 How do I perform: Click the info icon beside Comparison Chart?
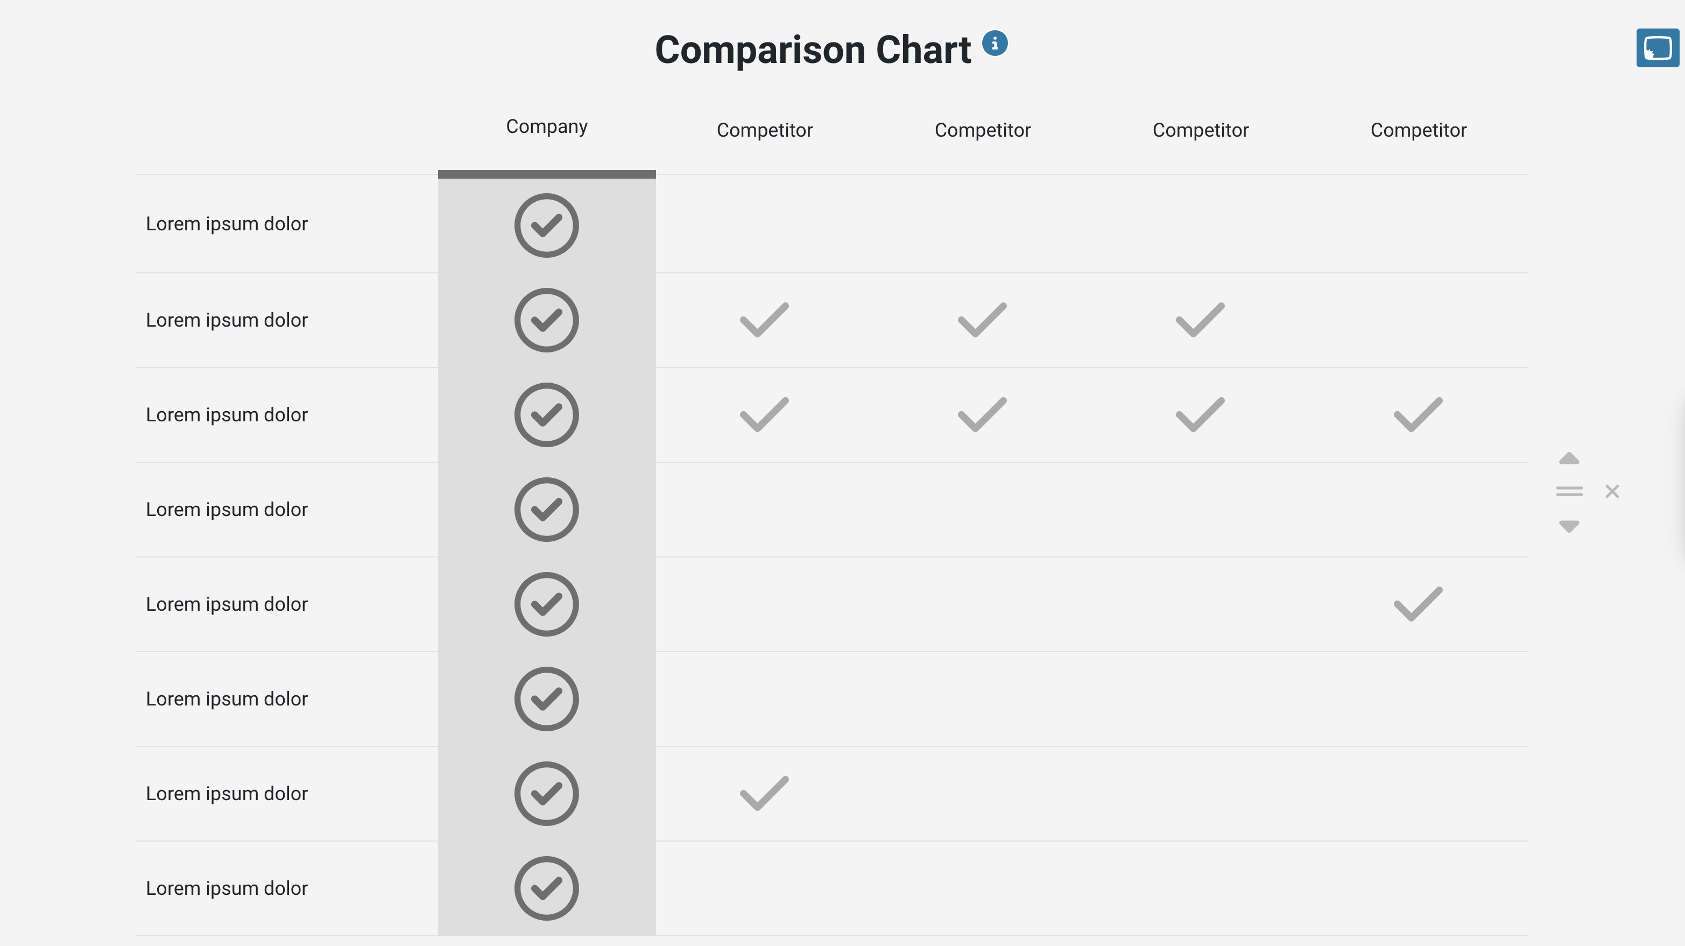point(994,43)
